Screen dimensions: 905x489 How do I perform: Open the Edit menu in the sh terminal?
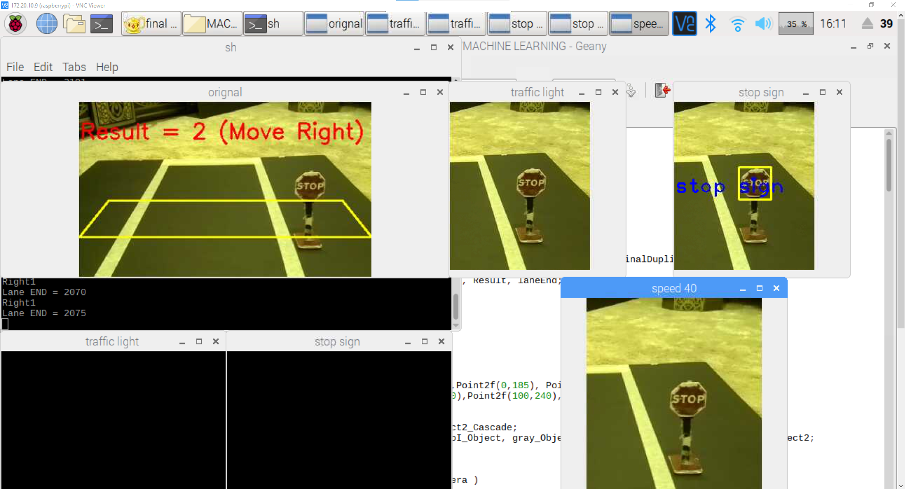point(43,67)
